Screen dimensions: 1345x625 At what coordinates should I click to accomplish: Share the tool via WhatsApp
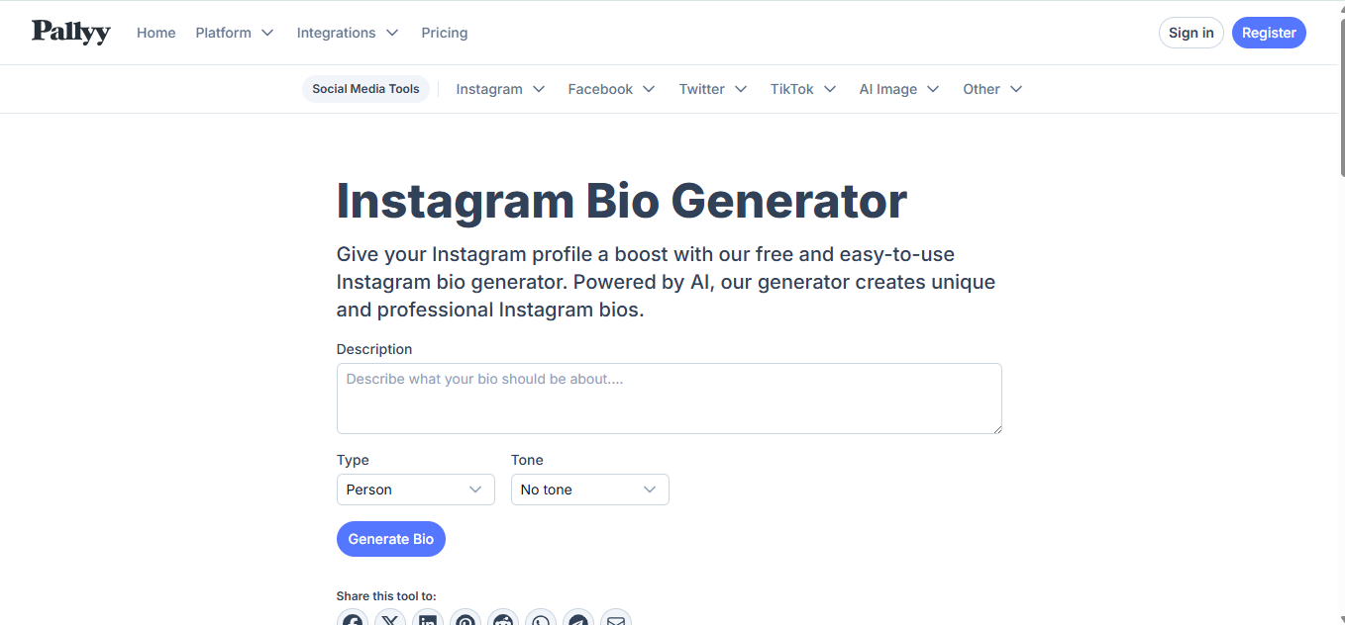[541, 619]
